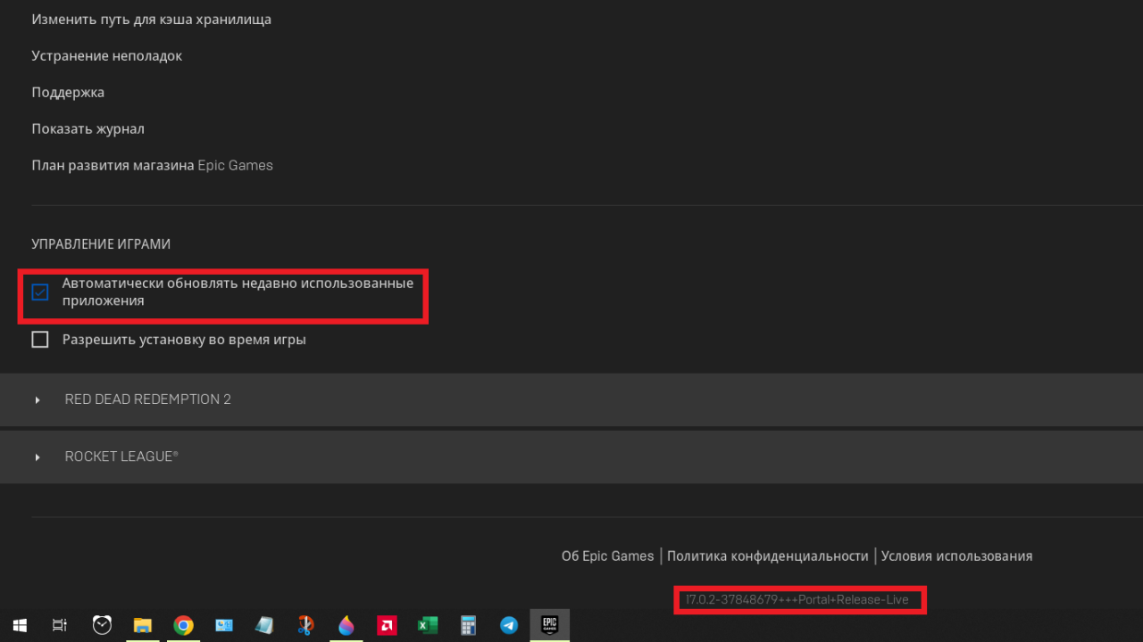1143x642 pixels.
Task: Click 'Изменить путь для кэша хранилища'
Action: 152,19
